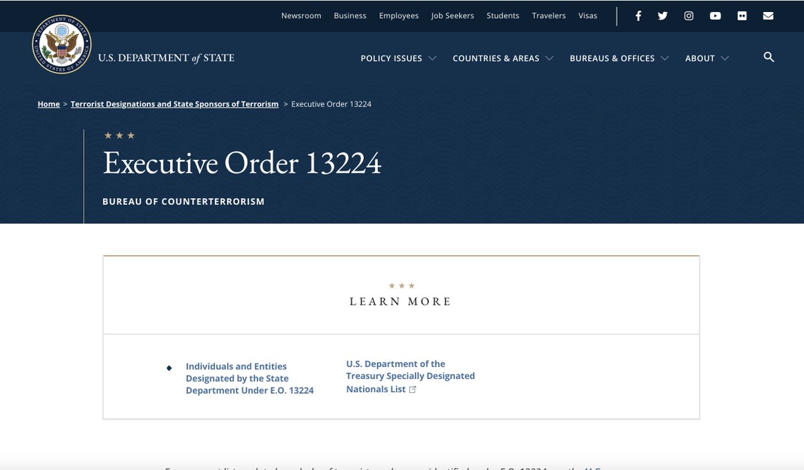This screenshot has width=804, height=470.
Task: Click the email envelope icon
Action: click(x=768, y=16)
